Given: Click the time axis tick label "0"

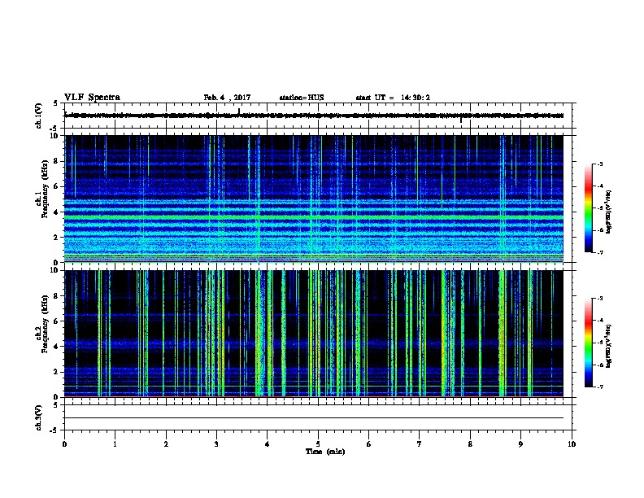Looking at the screenshot, I should (x=64, y=444).
